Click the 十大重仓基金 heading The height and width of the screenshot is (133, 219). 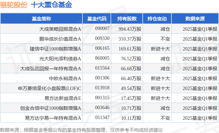51,5
